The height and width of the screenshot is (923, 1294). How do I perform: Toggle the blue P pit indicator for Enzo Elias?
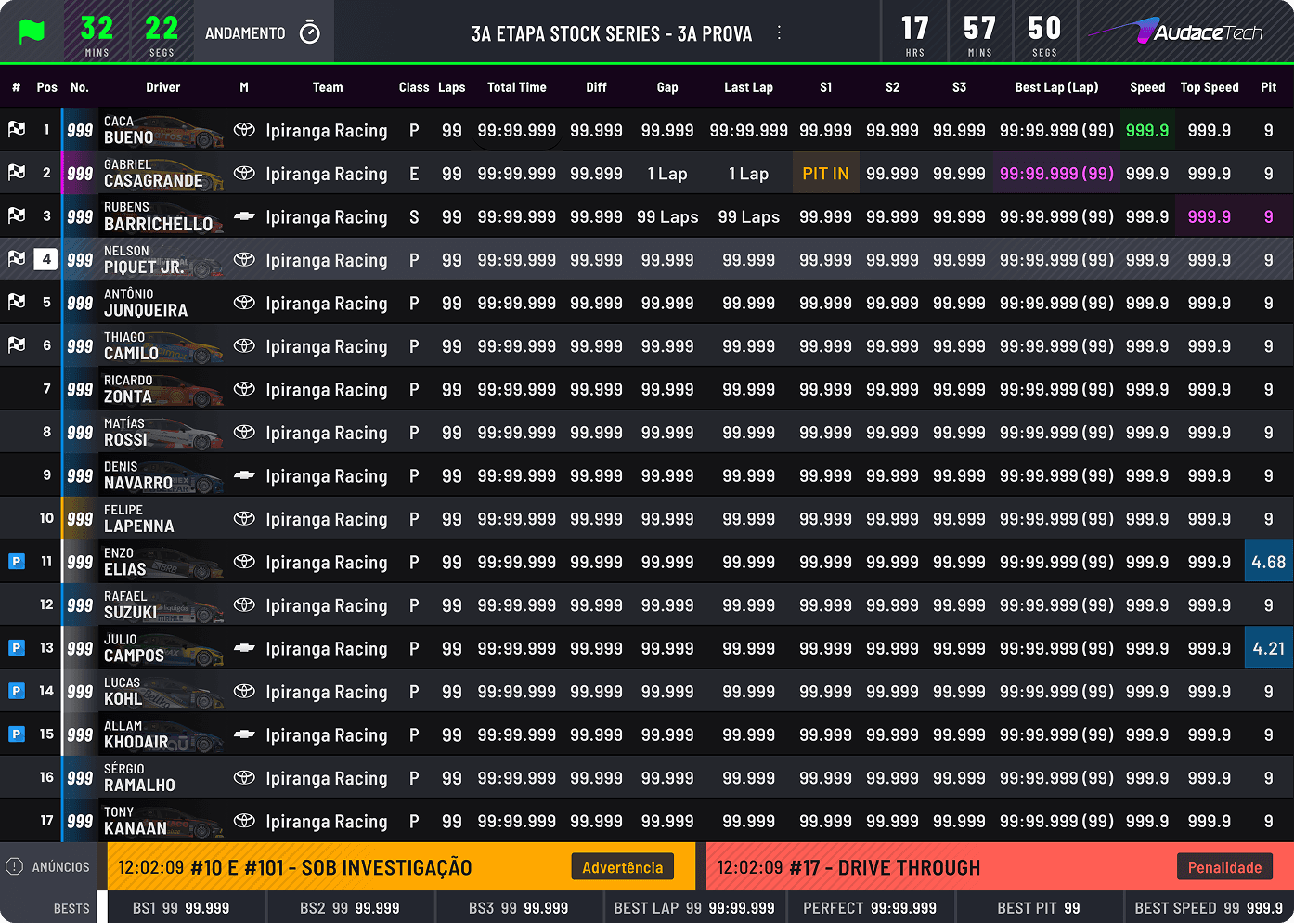[x=16, y=561]
